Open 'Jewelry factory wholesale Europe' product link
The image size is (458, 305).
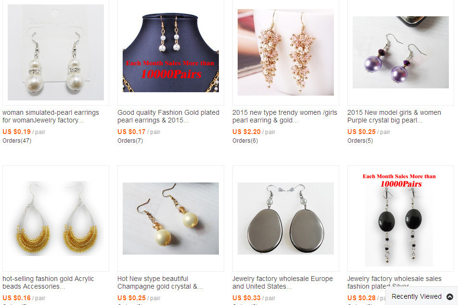click(282, 282)
